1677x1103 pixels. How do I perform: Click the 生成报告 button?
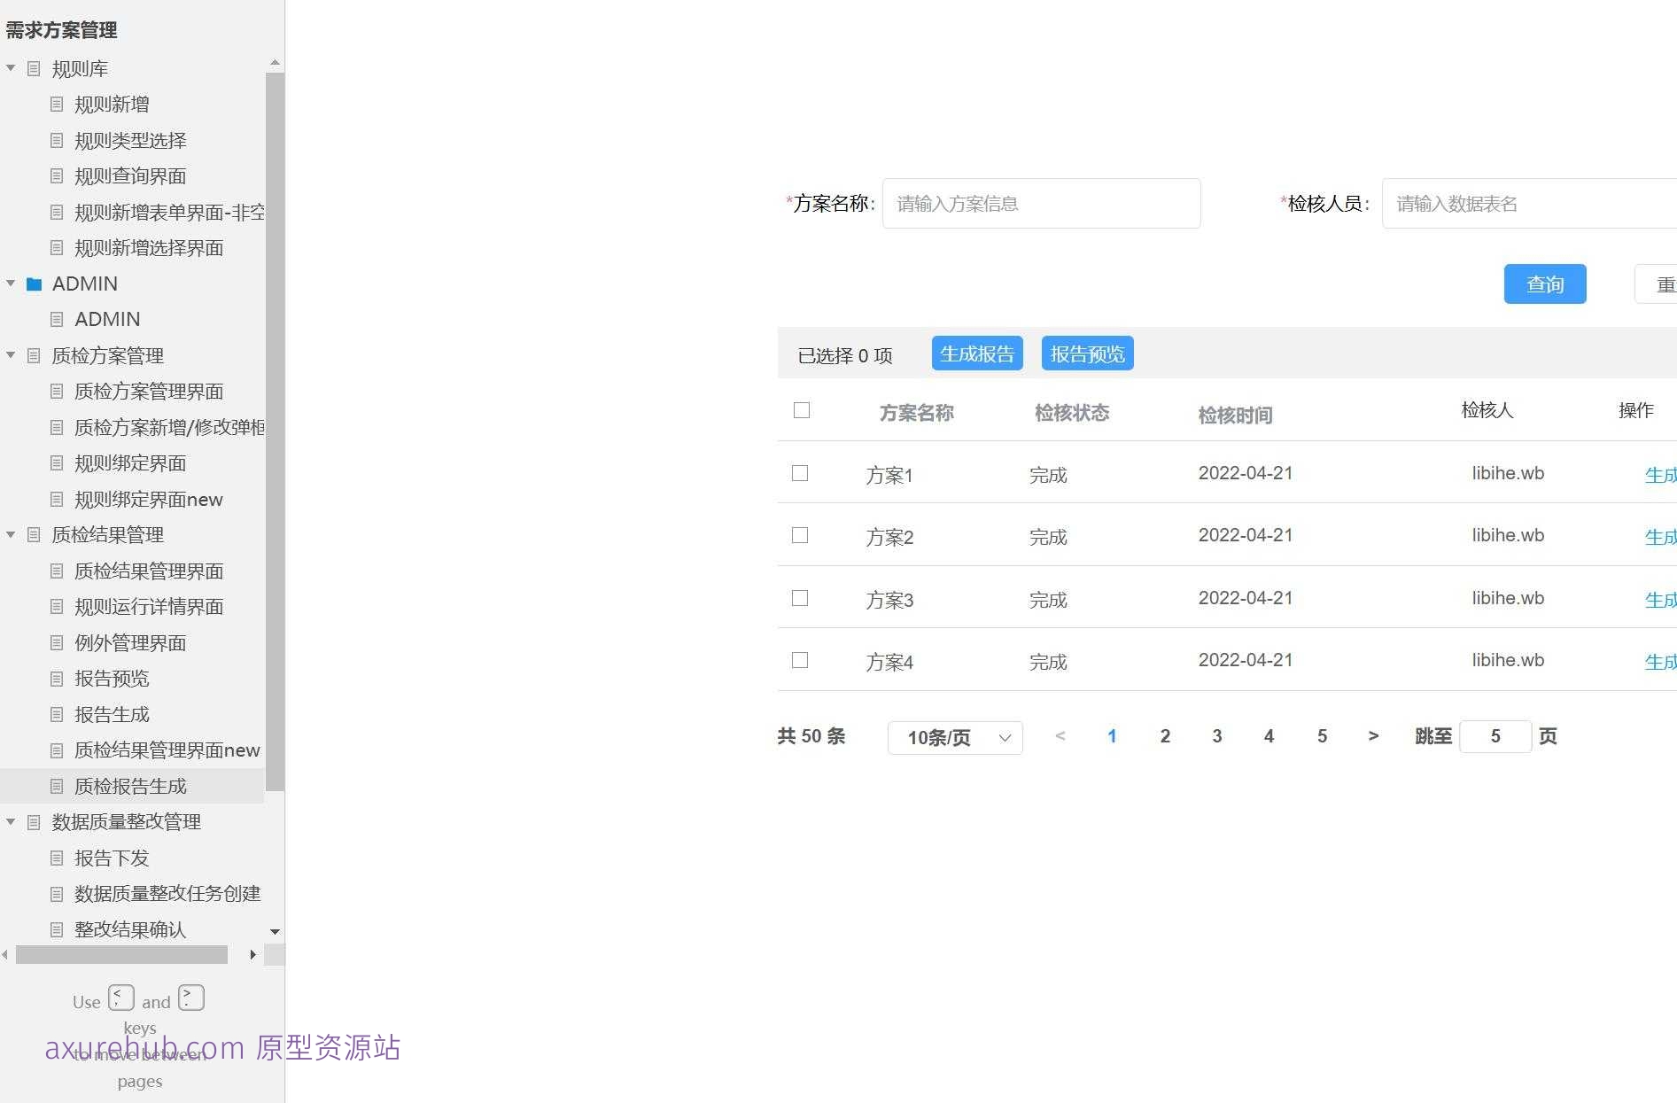tap(977, 353)
